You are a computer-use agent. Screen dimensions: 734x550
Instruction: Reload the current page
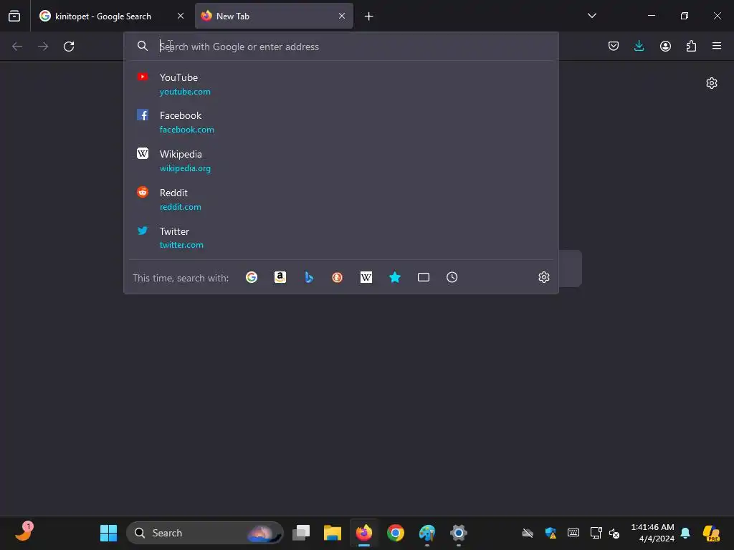(69, 47)
